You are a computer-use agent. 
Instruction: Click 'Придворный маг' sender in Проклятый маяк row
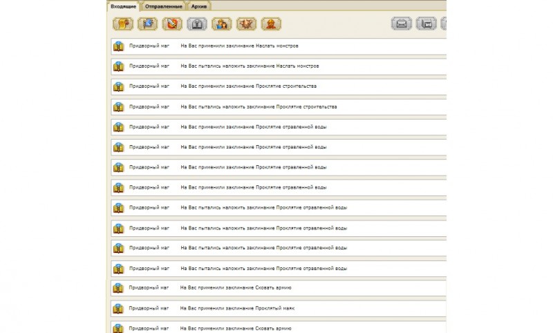[149, 307]
